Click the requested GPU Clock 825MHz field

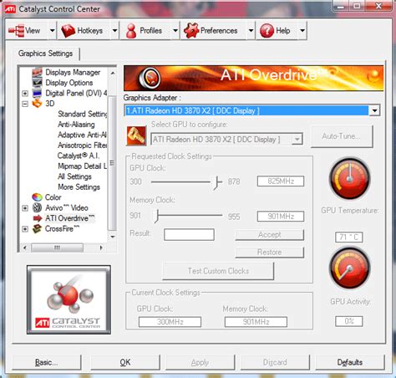[x=281, y=181]
